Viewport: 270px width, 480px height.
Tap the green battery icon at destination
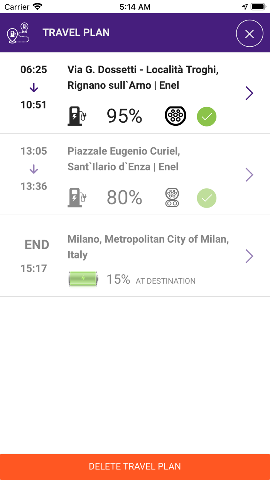(x=83, y=279)
